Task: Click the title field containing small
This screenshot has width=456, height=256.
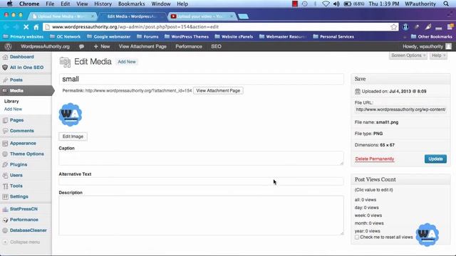Action: coord(201,79)
